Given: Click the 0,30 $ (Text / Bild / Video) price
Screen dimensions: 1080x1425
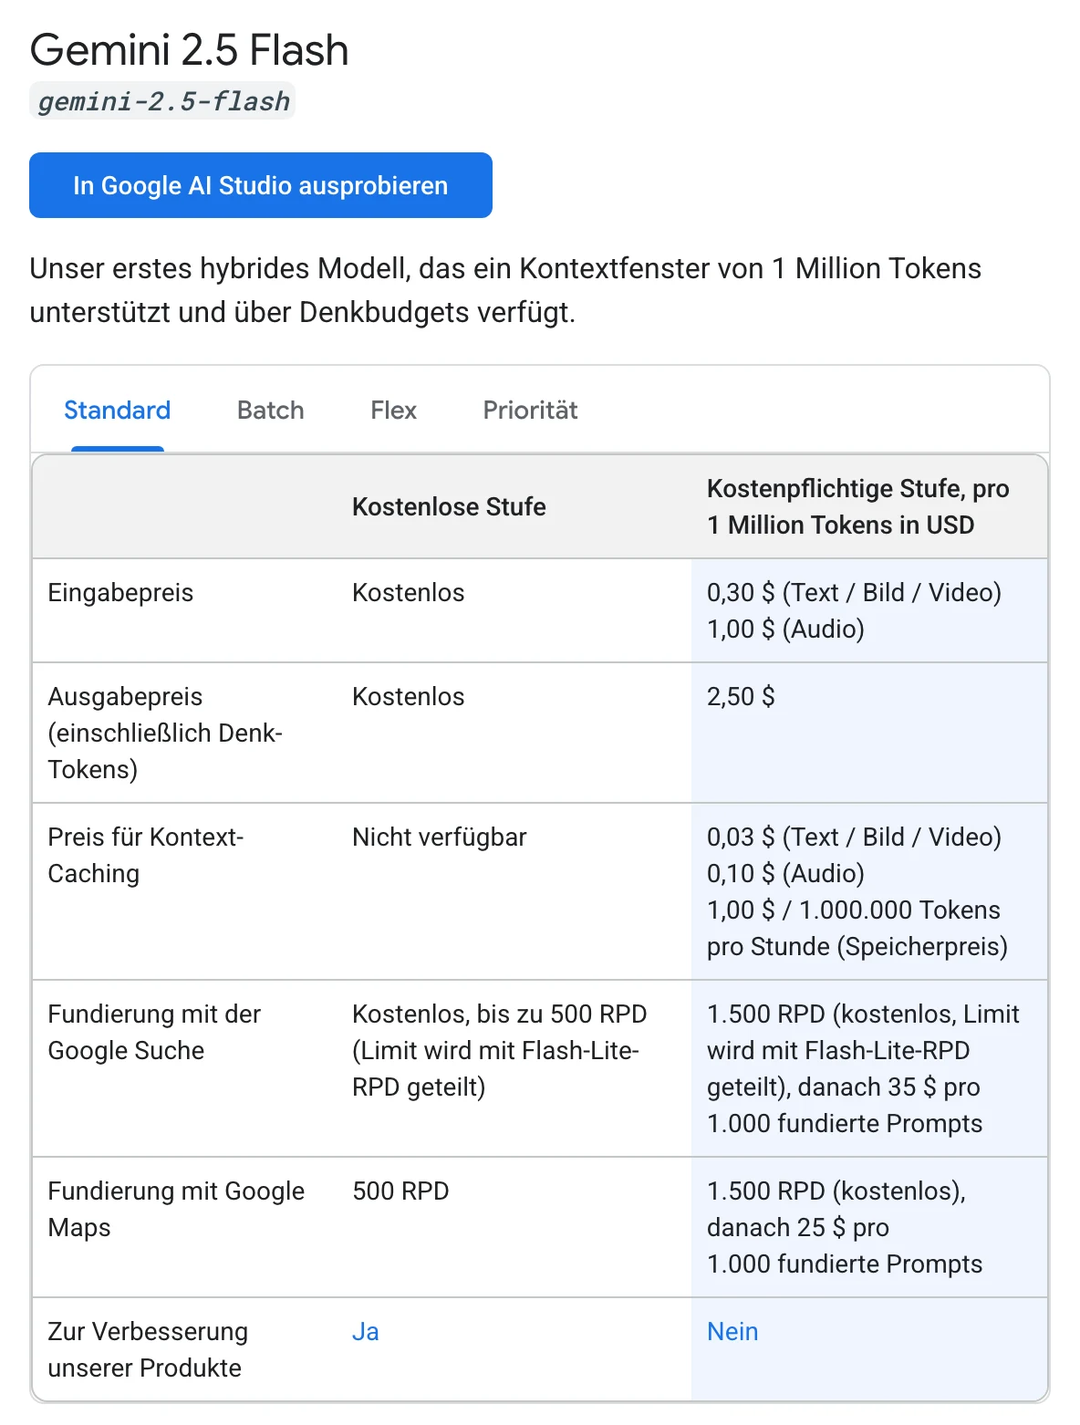Looking at the screenshot, I should point(854,593).
